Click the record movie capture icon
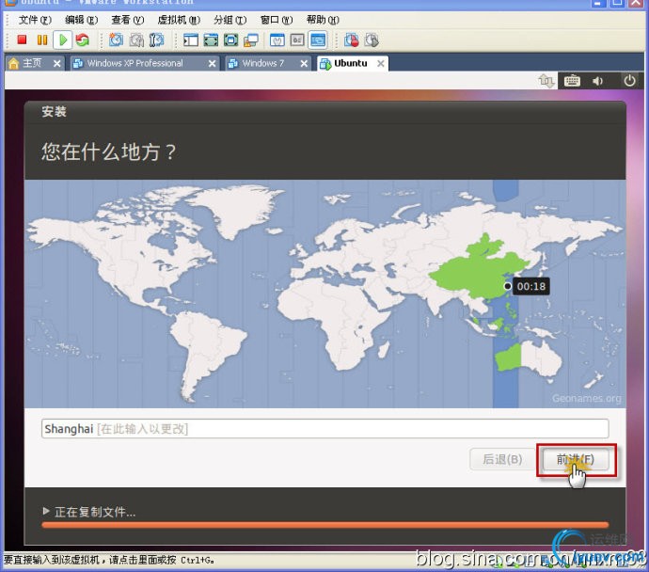Screen dimensions: 649x572 point(352,40)
